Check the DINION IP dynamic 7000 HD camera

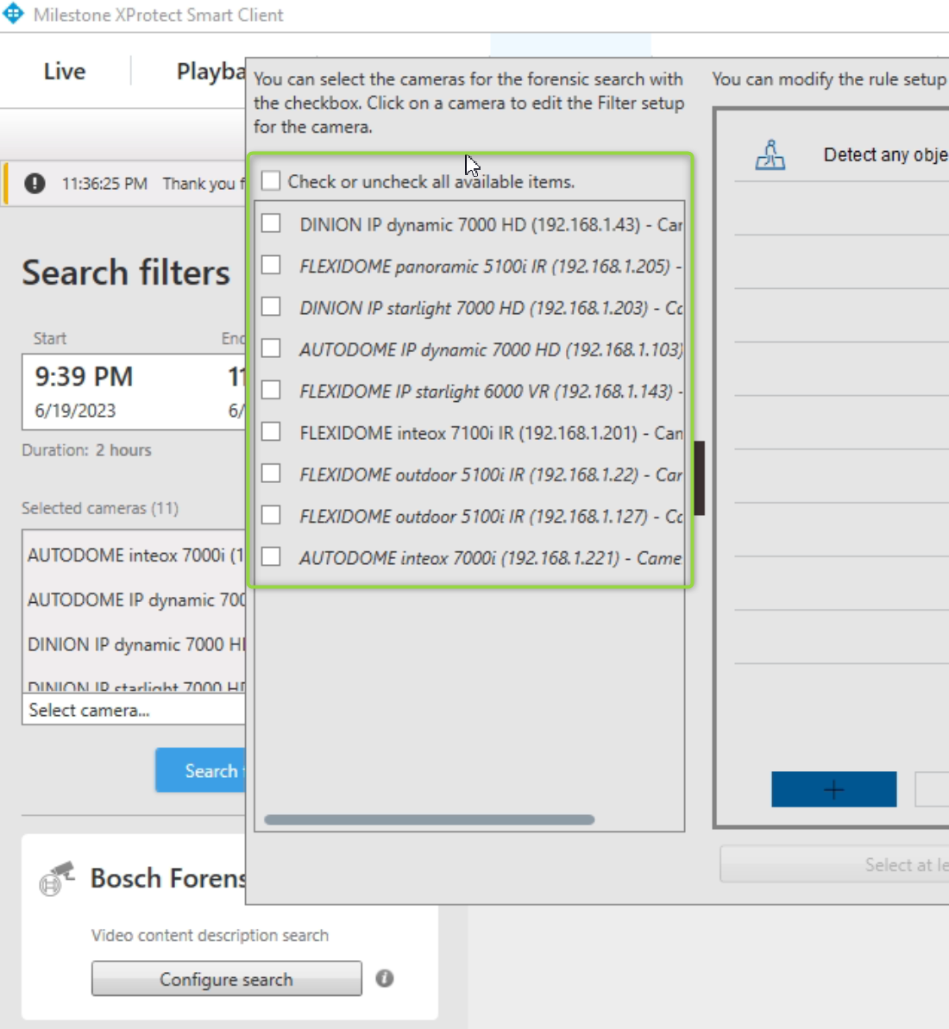(271, 224)
